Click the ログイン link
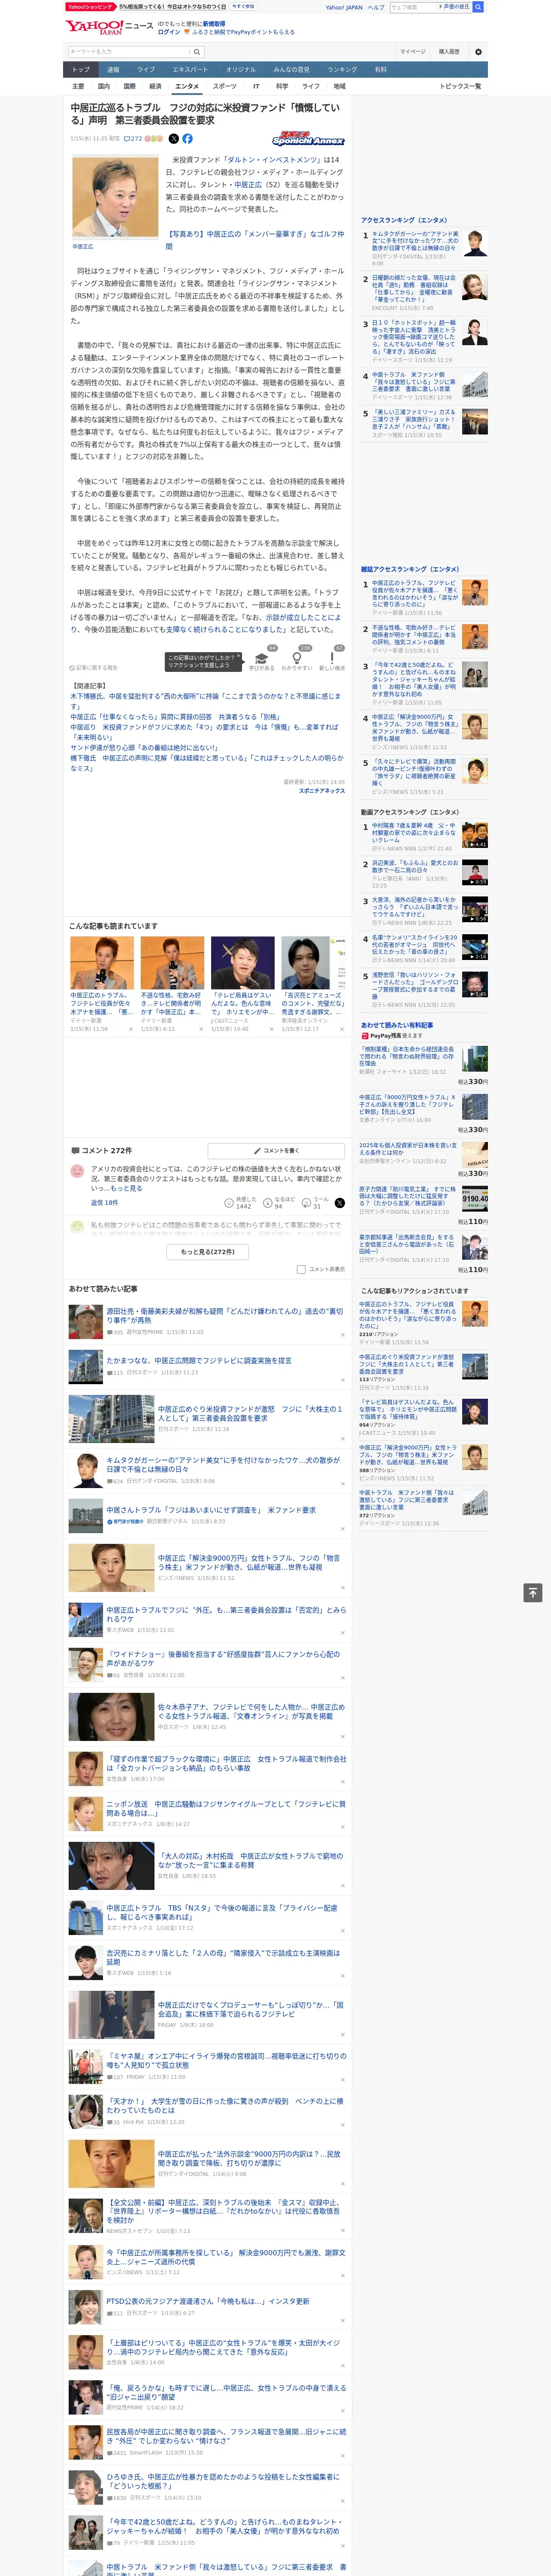 coord(169,32)
